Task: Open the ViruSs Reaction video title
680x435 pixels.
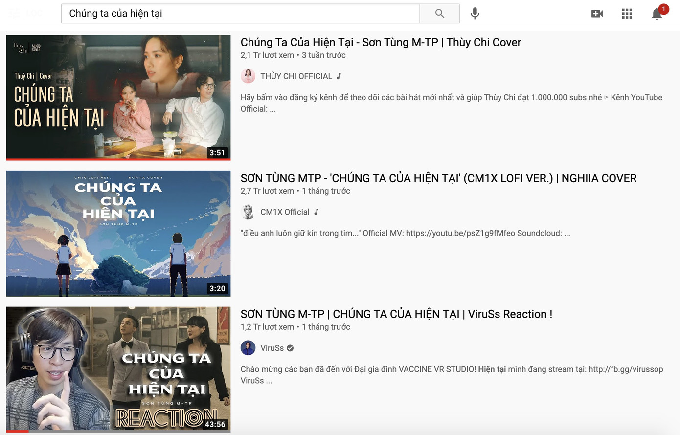Action: pyautogui.click(x=396, y=314)
